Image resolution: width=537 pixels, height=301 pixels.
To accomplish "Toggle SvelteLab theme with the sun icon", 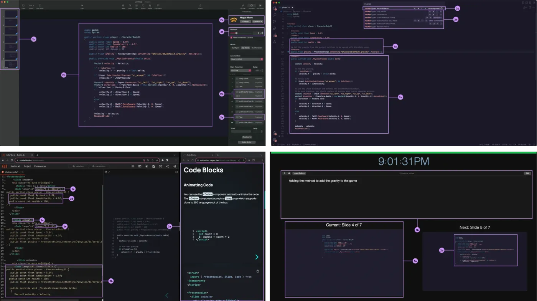I will pyautogui.click(x=147, y=166).
